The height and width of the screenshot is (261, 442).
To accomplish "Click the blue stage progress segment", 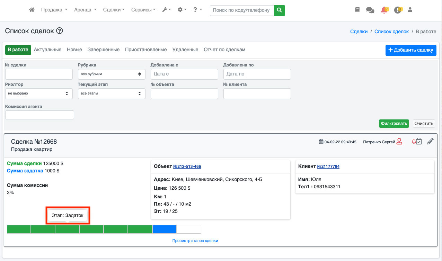I will 165,229.
